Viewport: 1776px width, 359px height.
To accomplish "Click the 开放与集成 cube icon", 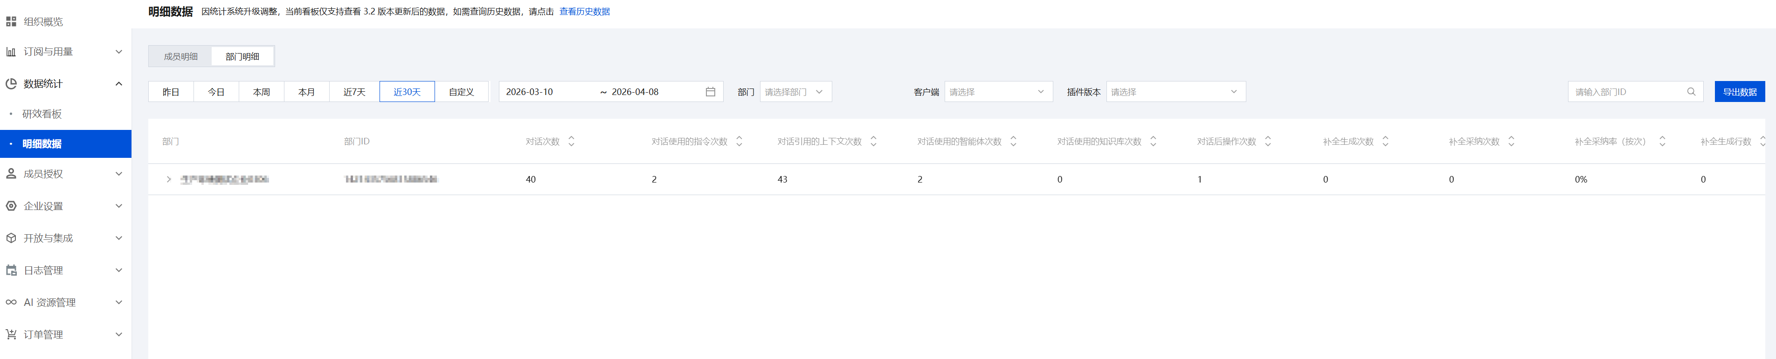I will (11, 238).
